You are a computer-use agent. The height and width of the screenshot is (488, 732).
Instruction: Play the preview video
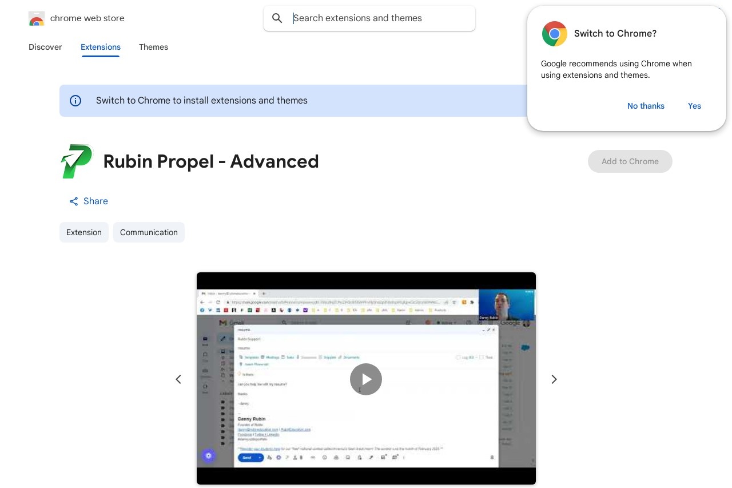click(366, 379)
